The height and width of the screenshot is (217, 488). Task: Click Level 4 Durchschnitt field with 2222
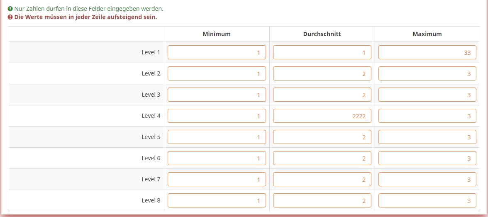[322, 116]
